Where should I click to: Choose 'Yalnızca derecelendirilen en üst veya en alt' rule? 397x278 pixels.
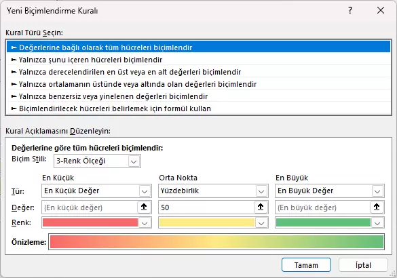tap(198, 72)
